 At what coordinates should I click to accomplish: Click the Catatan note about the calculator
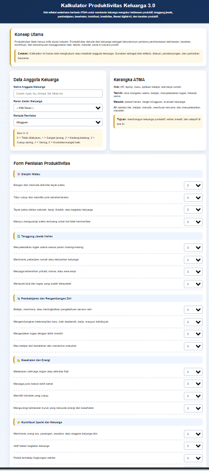[x=108, y=56]
